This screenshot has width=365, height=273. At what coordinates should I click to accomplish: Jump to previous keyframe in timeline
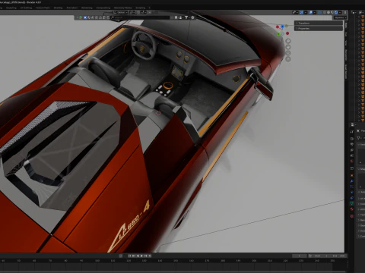point(134,256)
